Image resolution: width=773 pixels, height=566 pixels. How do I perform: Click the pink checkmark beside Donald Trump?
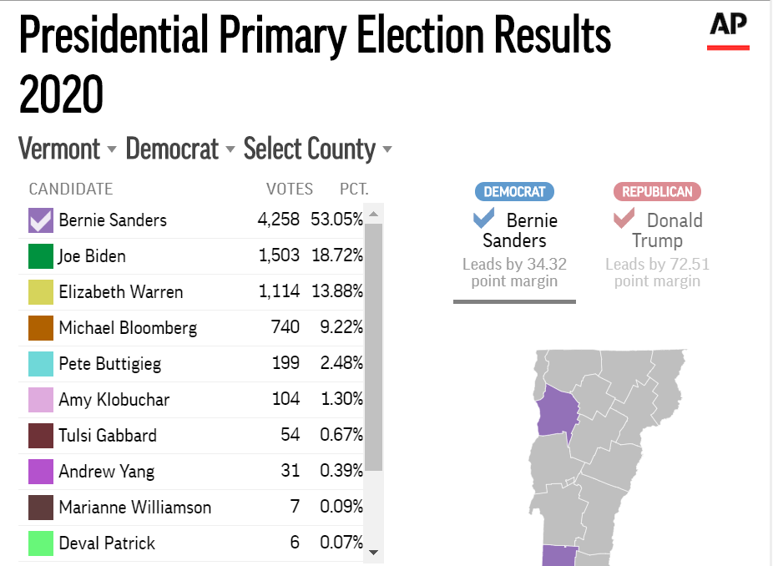624,220
